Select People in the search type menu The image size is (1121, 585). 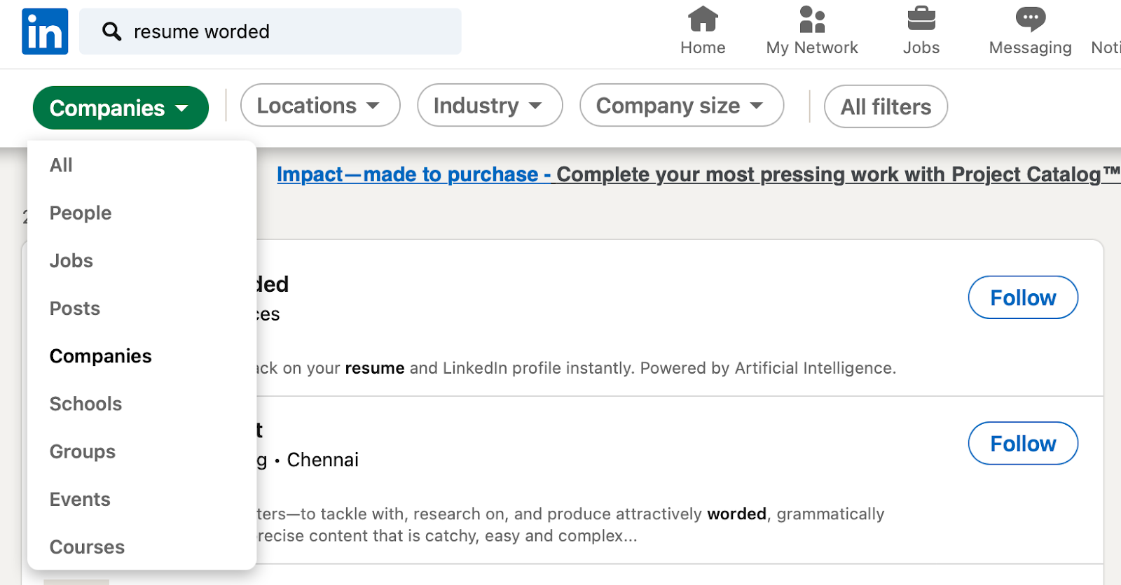click(81, 213)
